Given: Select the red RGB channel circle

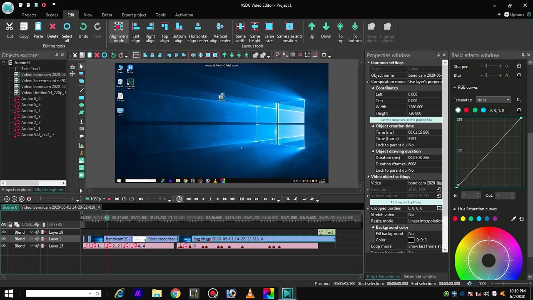Looking at the screenshot, I should tap(466, 110).
